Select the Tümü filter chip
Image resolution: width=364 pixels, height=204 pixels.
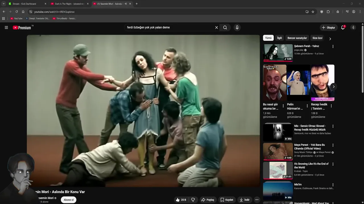[x=268, y=38]
